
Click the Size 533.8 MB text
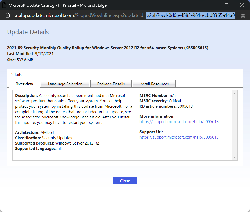20,60
